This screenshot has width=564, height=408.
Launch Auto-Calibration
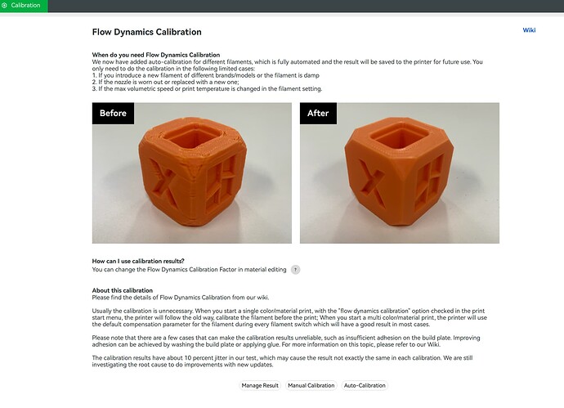365,385
